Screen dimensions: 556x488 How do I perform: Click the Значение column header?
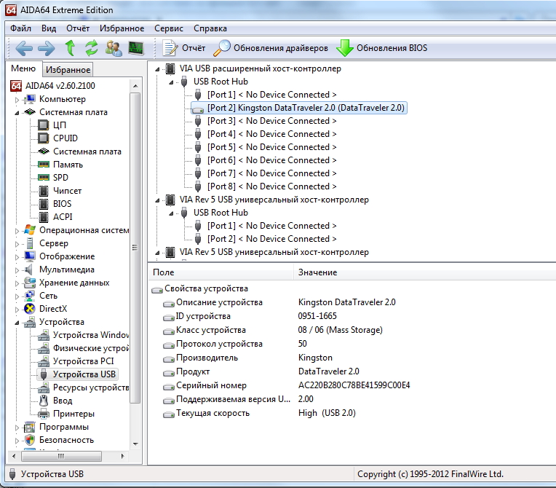[x=425, y=272]
